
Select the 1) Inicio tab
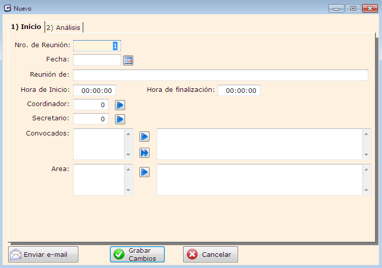26,27
